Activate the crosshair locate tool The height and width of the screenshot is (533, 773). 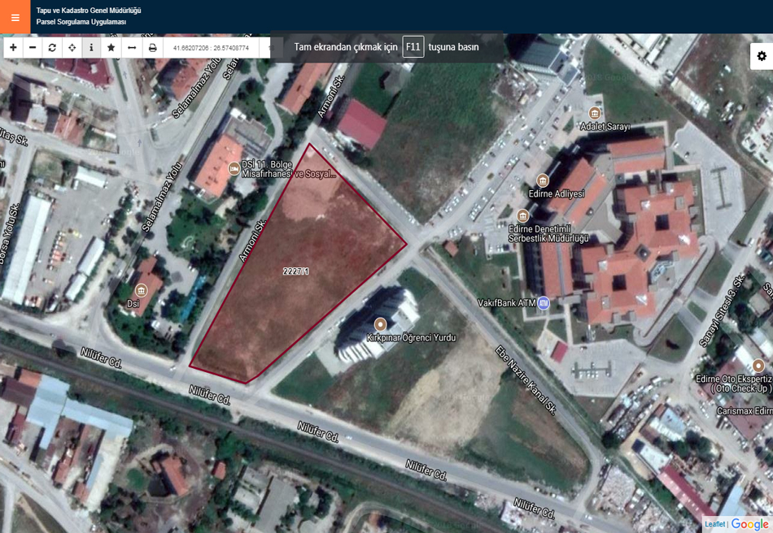point(72,48)
